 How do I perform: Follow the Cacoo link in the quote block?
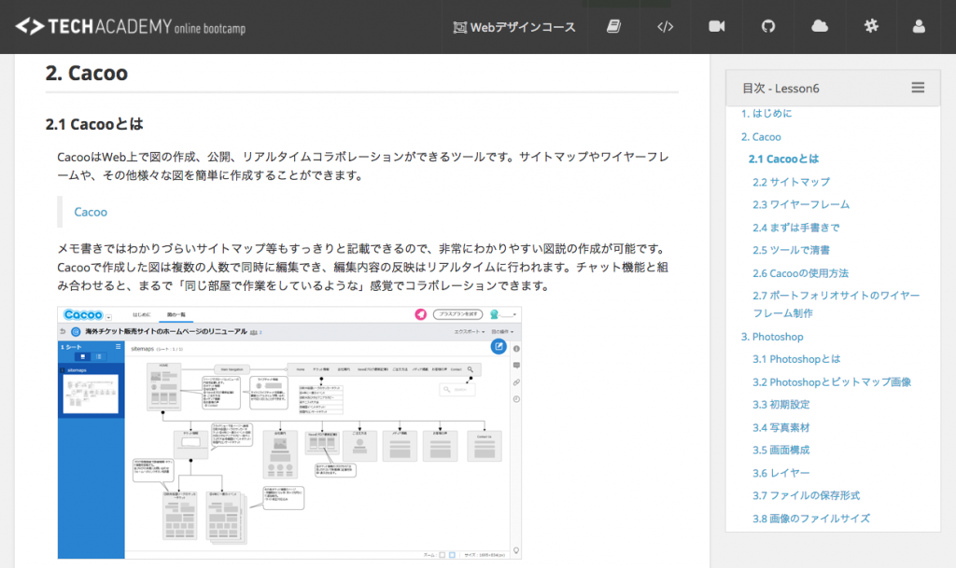coord(91,212)
